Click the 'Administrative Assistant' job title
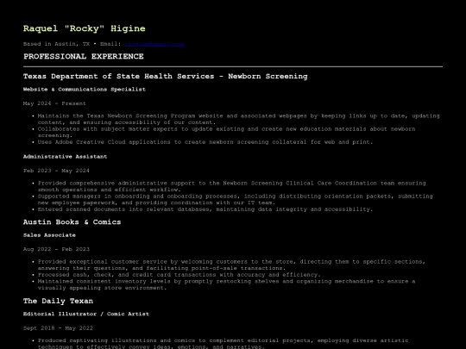 tap(65, 157)
